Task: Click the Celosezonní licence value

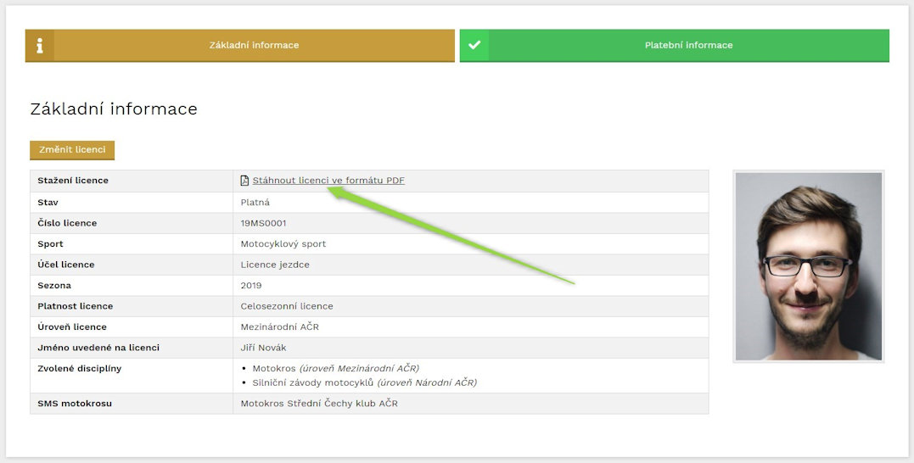Action: point(287,306)
